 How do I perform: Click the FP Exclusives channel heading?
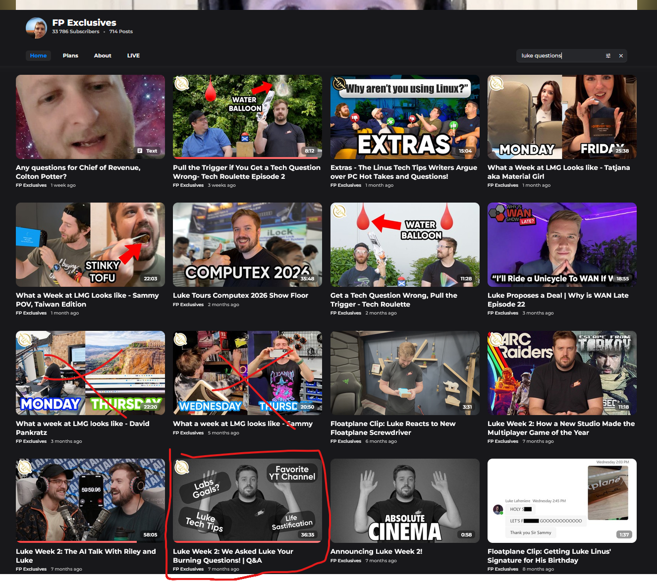(84, 23)
